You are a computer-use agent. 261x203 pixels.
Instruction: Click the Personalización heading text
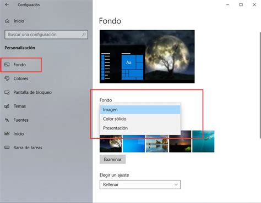click(x=20, y=48)
